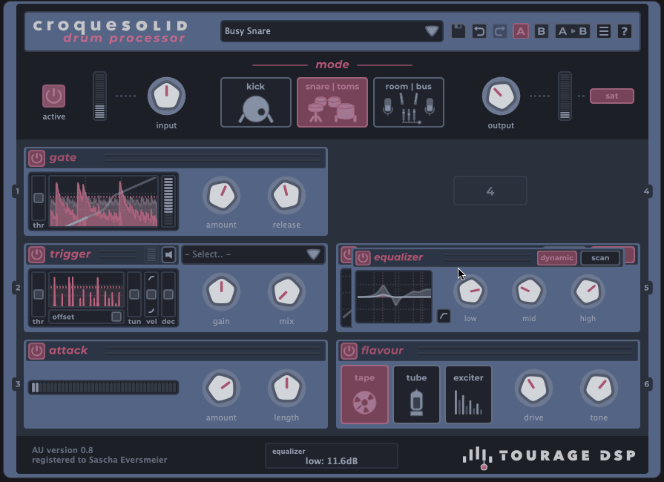Click the gate thr threshold slider handle
Image resolution: width=664 pixels, height=482 pixels.
(x=39, y=198)
